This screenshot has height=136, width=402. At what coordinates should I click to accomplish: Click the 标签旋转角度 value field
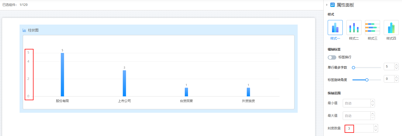[389, 79]
